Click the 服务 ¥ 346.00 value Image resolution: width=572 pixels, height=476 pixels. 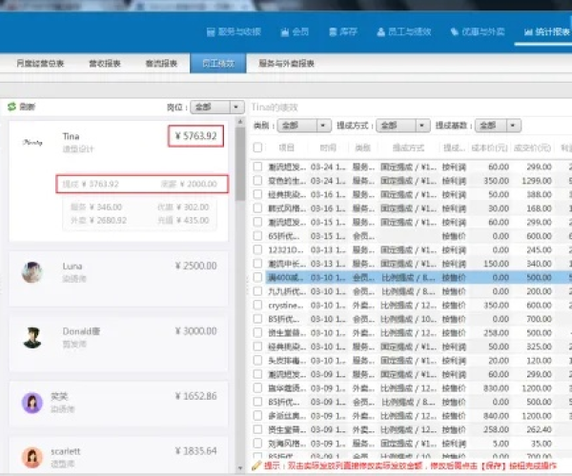click(x=96, y=208)
